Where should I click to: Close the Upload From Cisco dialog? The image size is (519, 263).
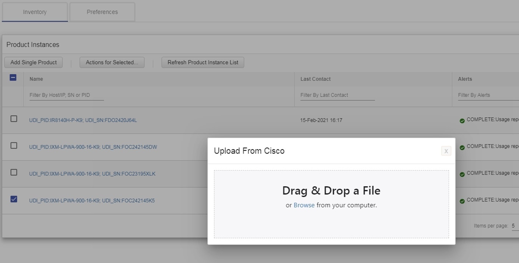(446, 151)
